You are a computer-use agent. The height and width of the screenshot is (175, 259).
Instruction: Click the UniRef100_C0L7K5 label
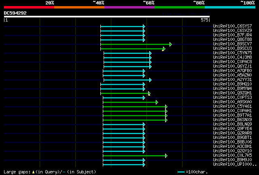pyautogui.click(x=232, y=156)
